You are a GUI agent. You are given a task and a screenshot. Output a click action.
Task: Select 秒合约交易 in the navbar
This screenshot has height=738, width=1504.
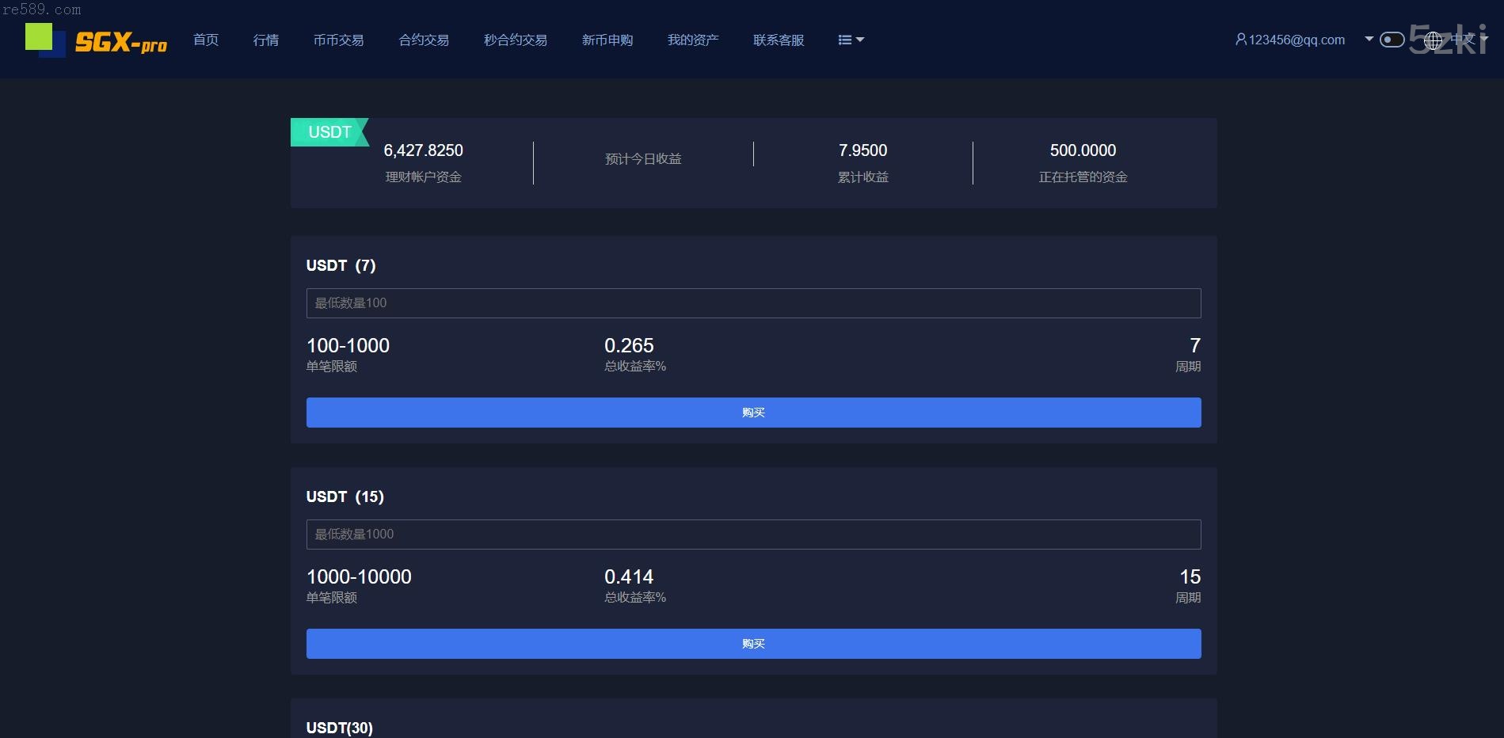(x=516, y=40)
